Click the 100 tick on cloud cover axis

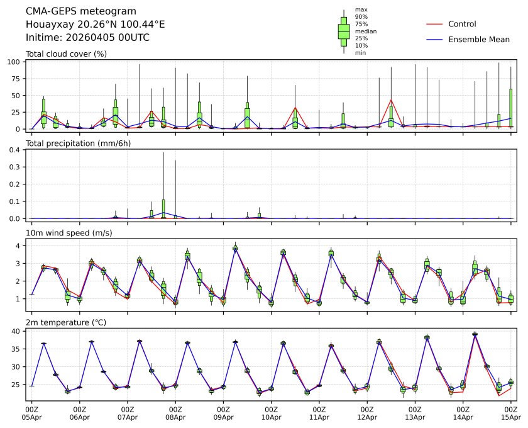16,62
